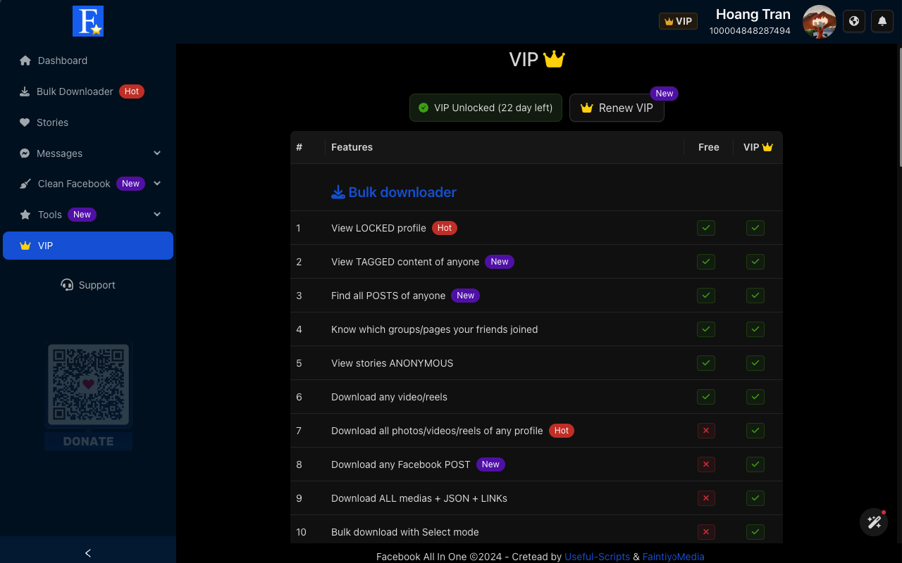
Task: Click the Facebook All In One logo
Action: pyautogui.click(x=88, y=21)
